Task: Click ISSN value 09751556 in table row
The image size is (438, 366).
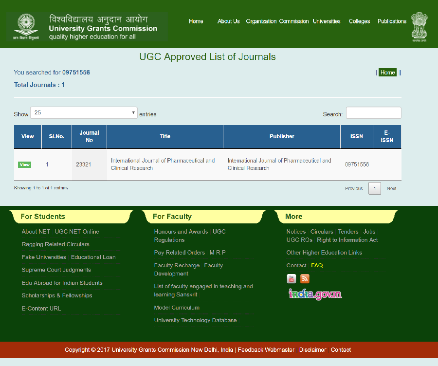Action: (357, 165)
